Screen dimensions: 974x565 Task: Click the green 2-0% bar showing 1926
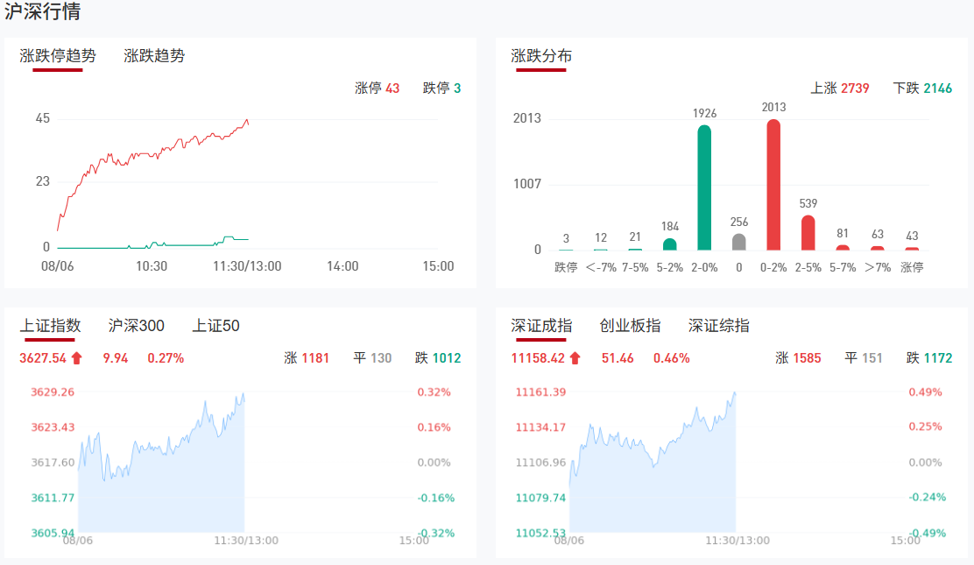704,187
